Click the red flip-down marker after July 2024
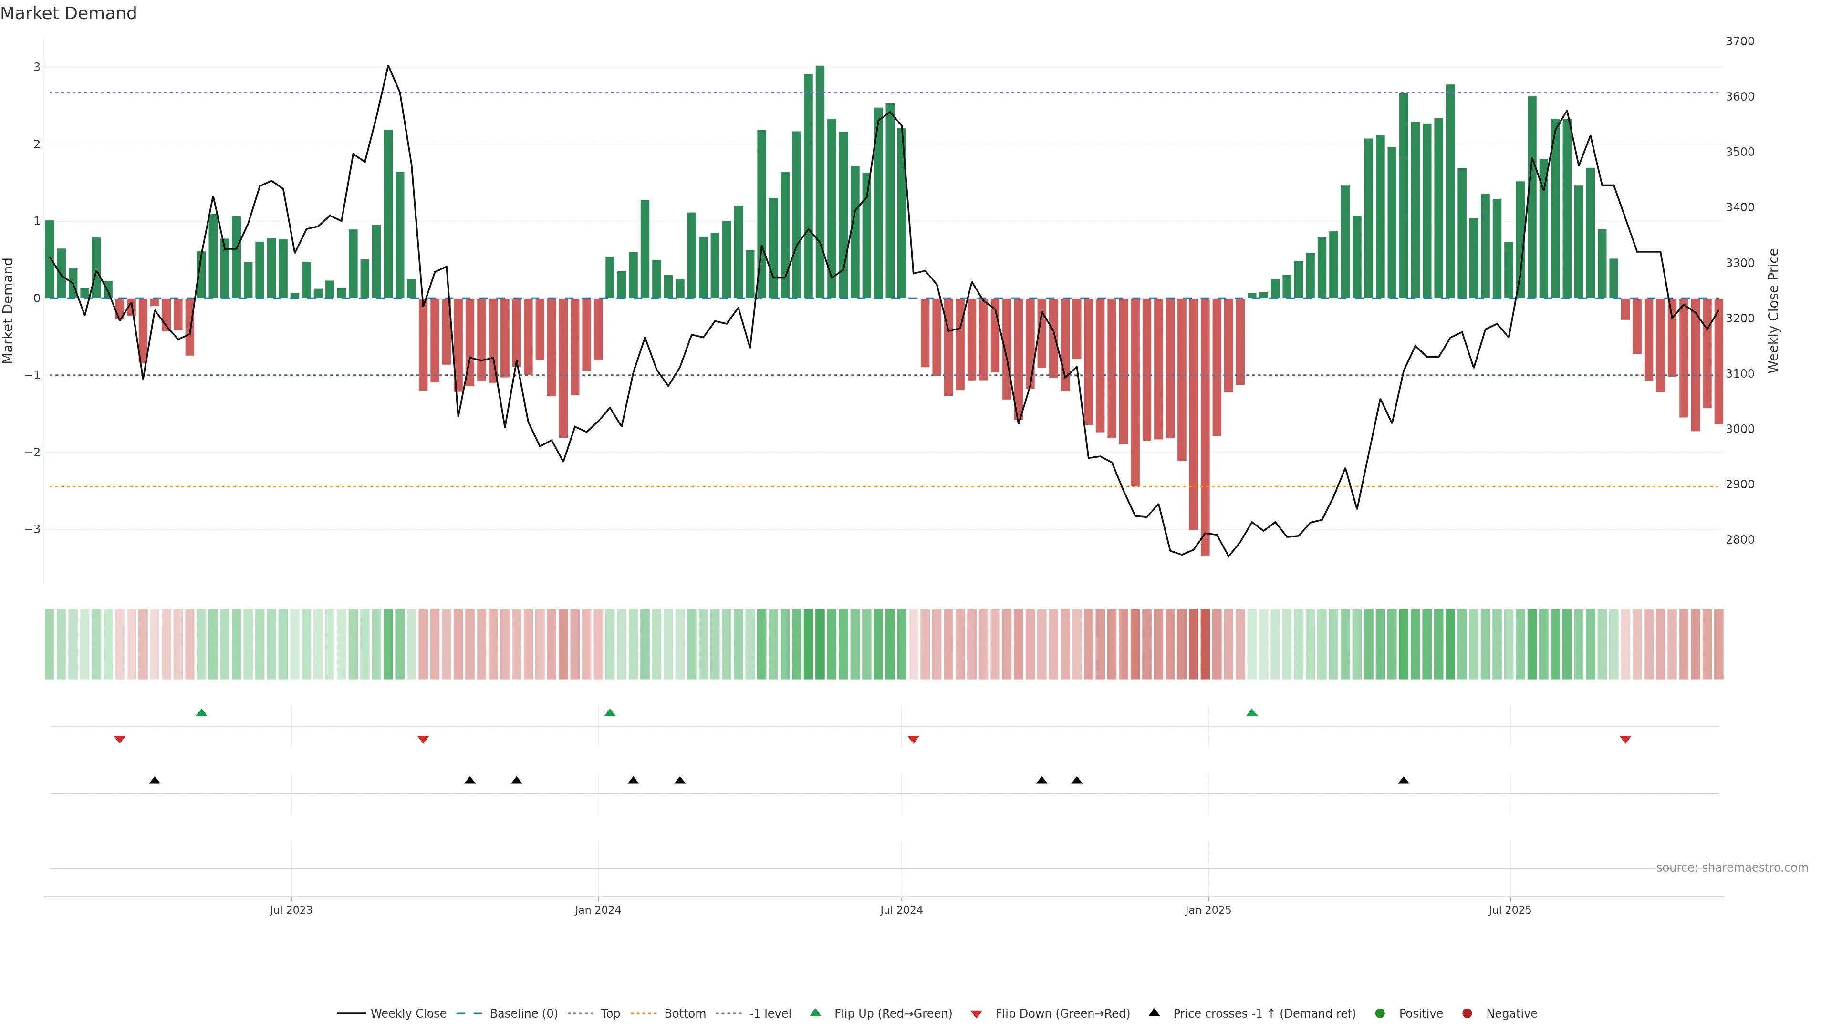The width and height of the screenshot is (1832, 1030). pyautogui.click(x=914, y=740)
